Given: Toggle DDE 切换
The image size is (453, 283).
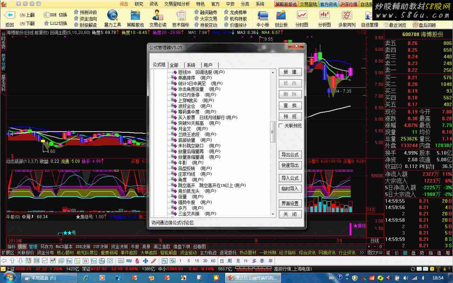Looking at the screenshot, I should pyautogui.click(x=56, y=15).
